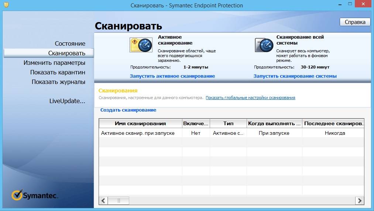Open Показать журналы in sidebar
This screenshot has height=211, width=374.
pyautogui.click(x=58, y=82)
